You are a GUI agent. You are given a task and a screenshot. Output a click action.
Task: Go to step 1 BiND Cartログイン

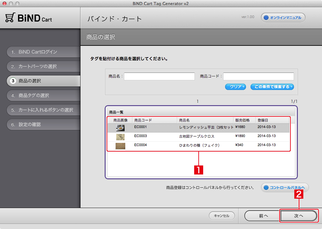(43, 52)
